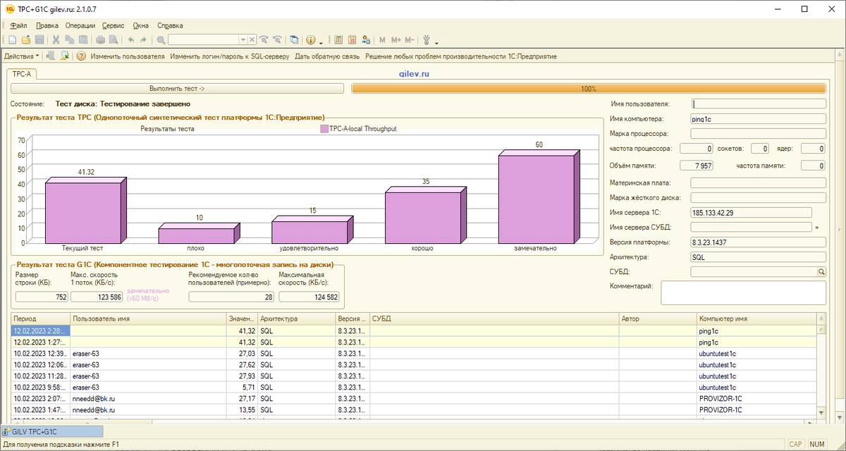
Task: Click the 100% progress bar
Action: coord(588,89)
